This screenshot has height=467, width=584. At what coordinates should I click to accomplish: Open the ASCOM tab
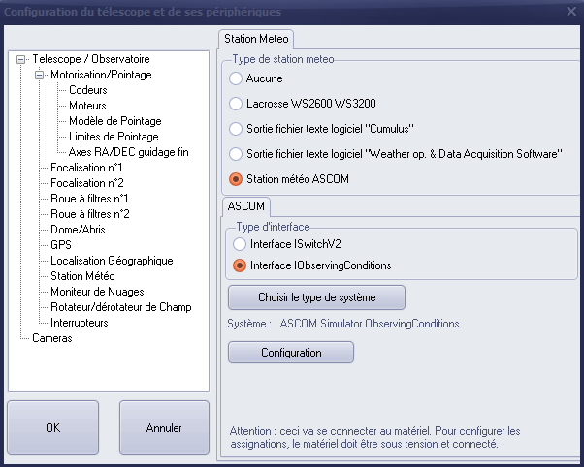coord(245,206)
